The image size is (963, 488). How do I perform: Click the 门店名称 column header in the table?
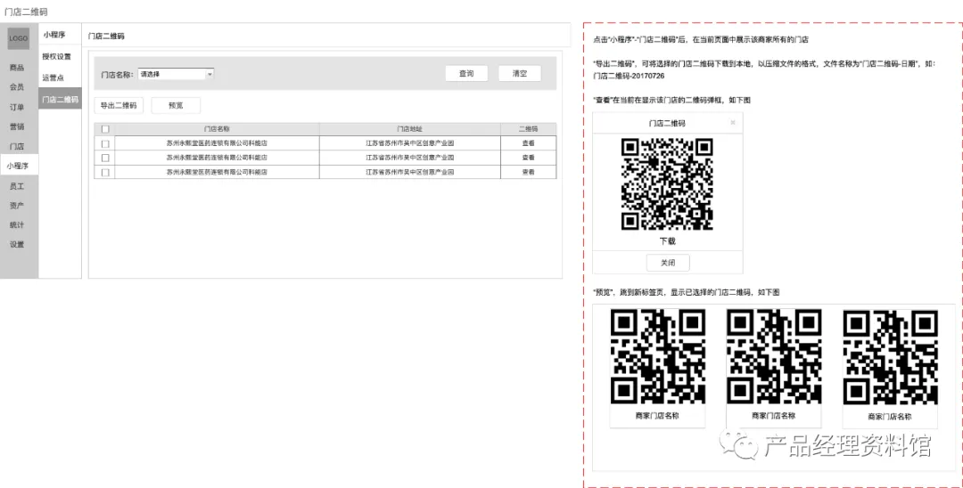(x=217, y=129)
